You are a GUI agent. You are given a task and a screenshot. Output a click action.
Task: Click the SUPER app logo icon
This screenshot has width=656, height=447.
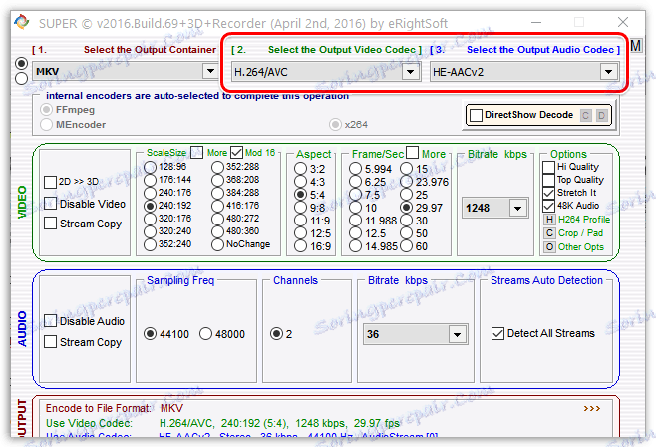(x=21, y=23)
